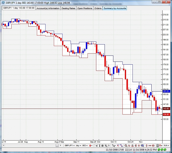Click the 135.00 price axis label
172x153 pixels.
(166, 119)
